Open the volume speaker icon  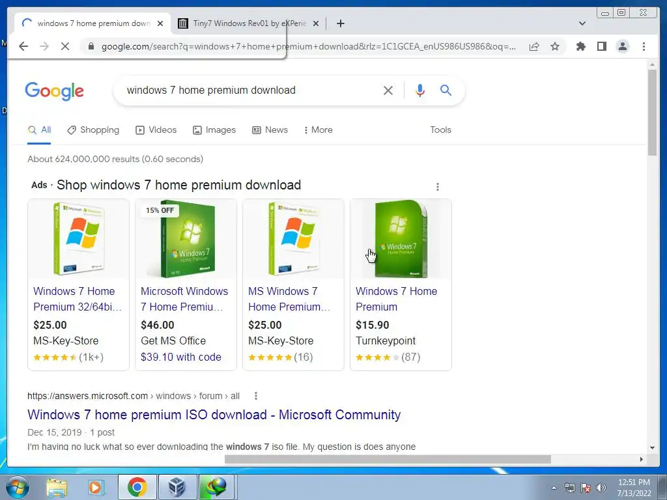click(x=601, y=488)
